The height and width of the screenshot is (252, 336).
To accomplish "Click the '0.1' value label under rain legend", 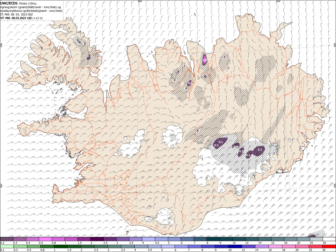I will pyautogui.click(x=2, y=250).
